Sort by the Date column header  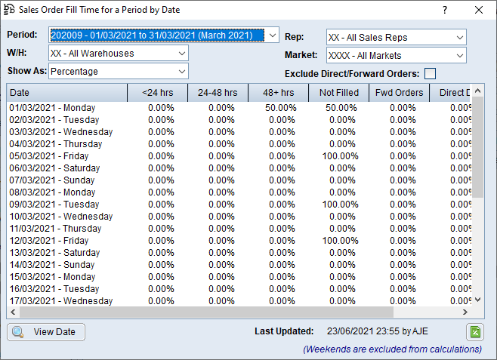(66, 92)
